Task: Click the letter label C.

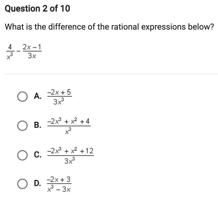Action: click(x=38, y=155)
